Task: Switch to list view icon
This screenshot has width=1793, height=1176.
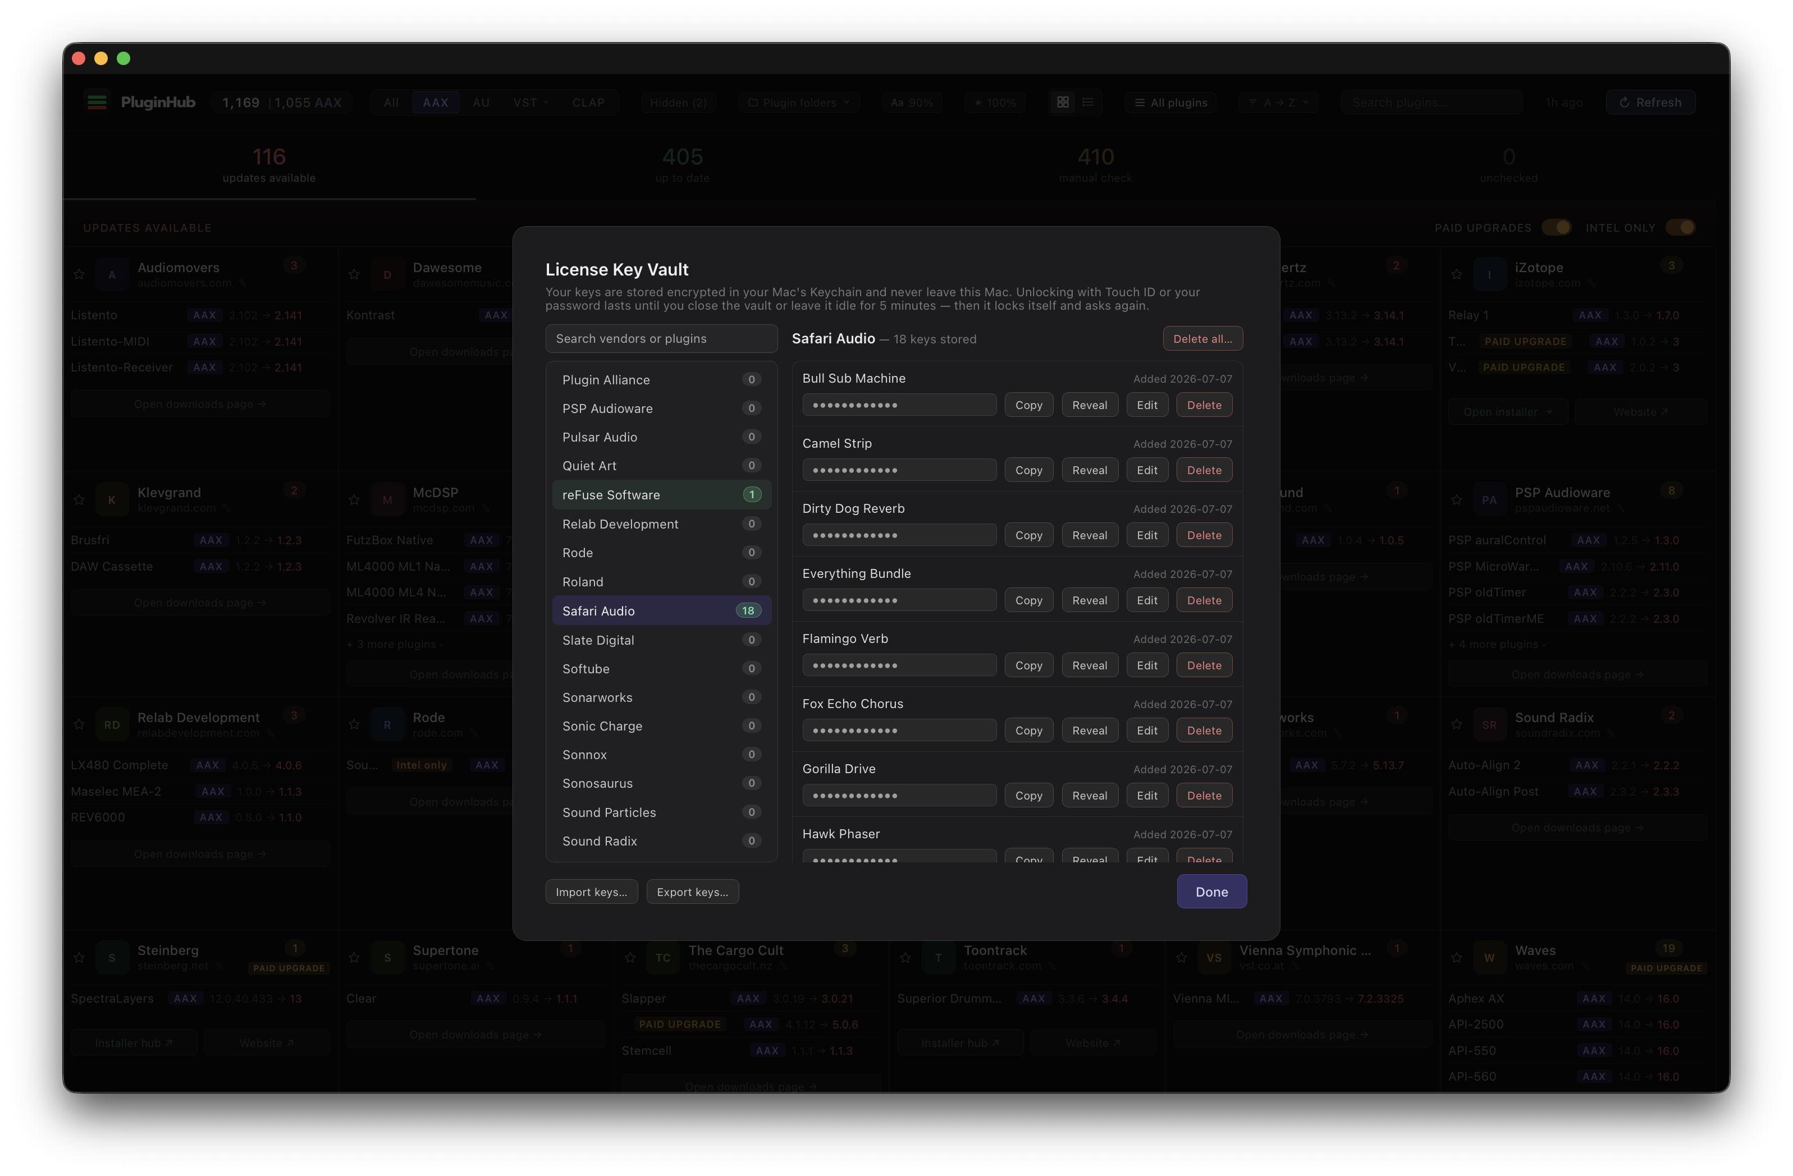Action: coord(1088,102)
